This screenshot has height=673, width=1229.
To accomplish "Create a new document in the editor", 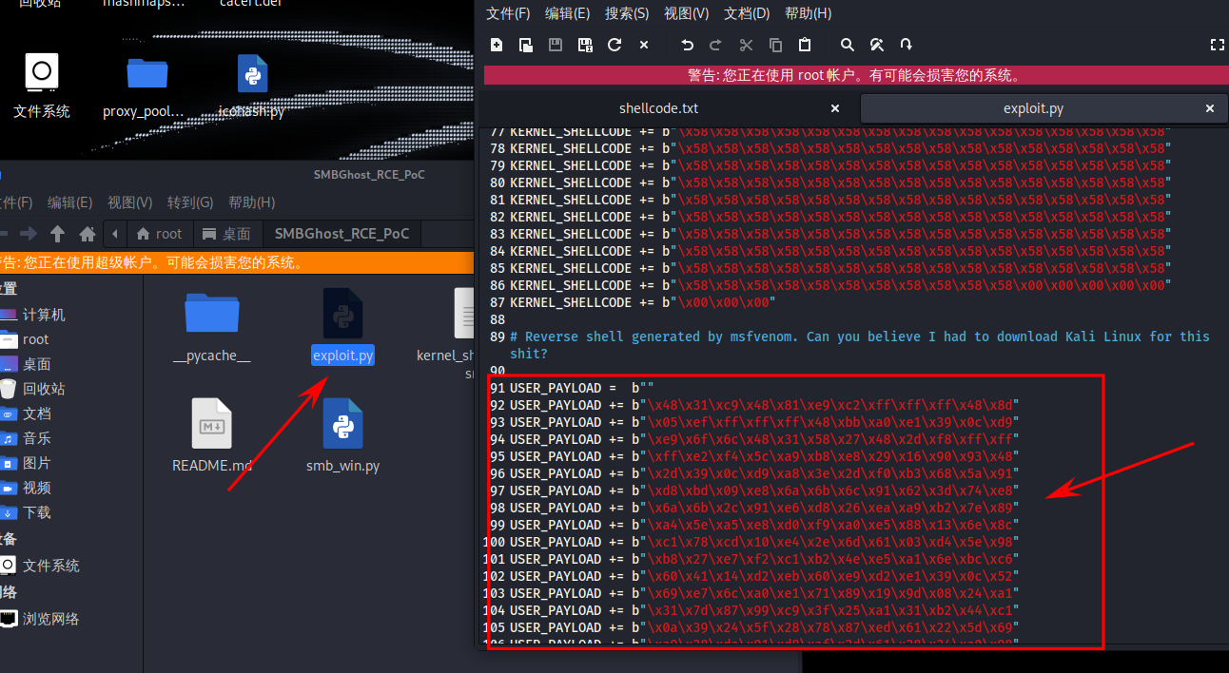I will pos(497,45).
